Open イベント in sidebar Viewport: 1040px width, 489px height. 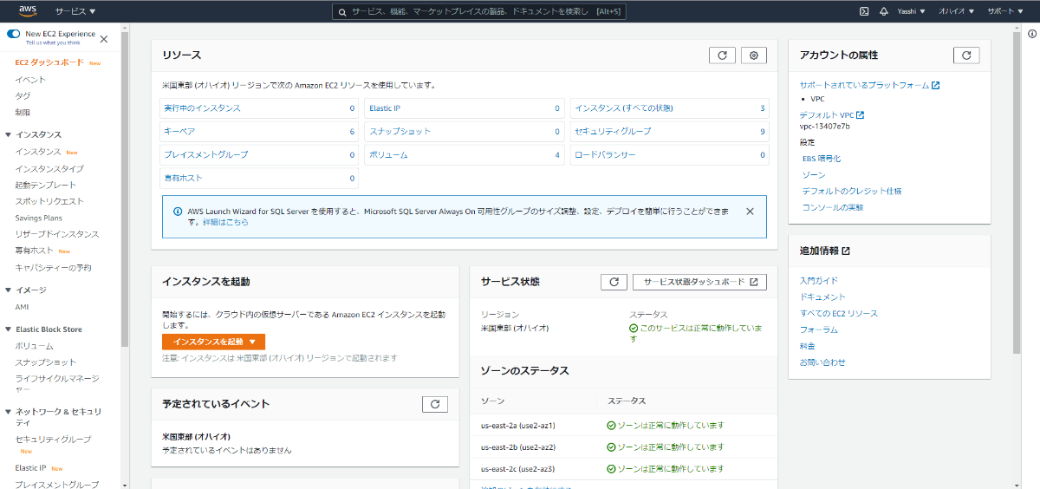[30, 80]
